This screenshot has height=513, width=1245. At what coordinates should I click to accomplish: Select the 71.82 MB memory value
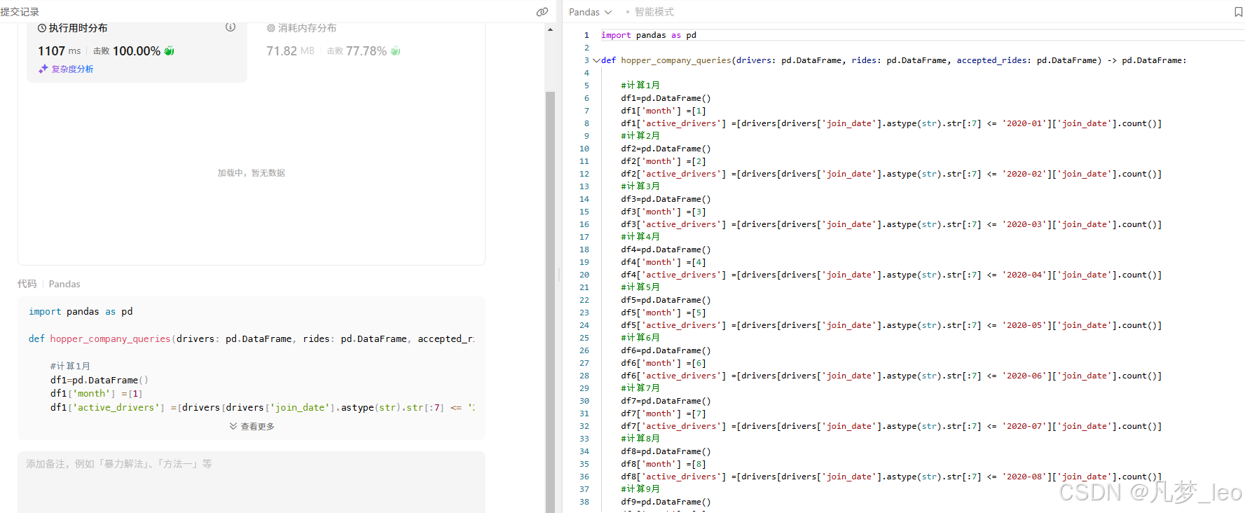[290, 51]
